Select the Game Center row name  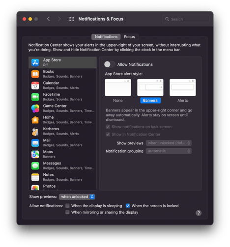click(55, 106)
